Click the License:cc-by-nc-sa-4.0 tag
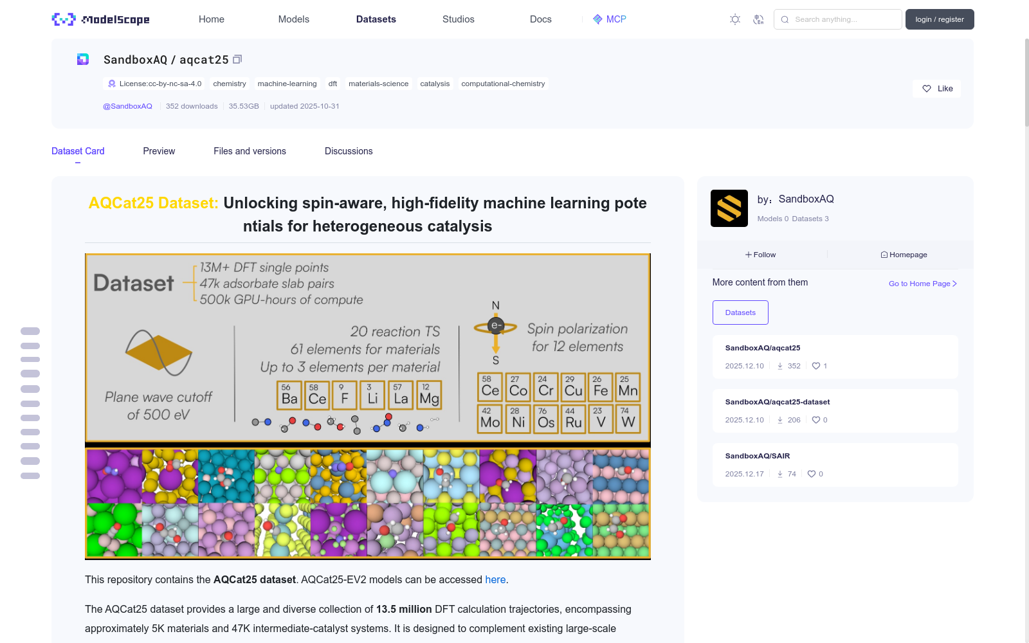Viewport: 1029px width, 643px height. tap(154, 84)
